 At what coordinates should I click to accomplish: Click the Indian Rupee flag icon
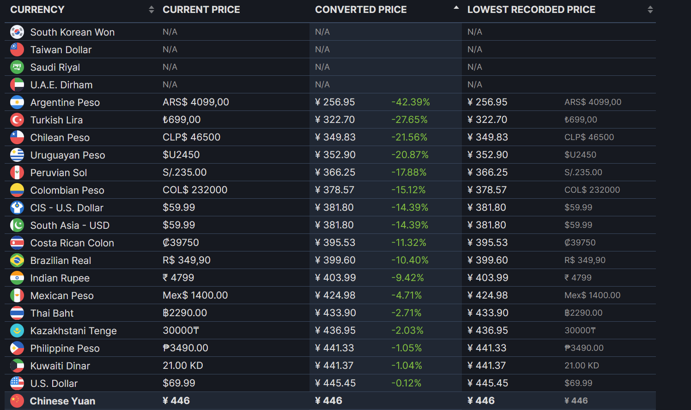(17, 278)
